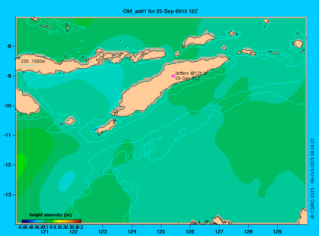Click longitude label 128
This screenshot has width=319, height=236.
click(x=248, y=232)
